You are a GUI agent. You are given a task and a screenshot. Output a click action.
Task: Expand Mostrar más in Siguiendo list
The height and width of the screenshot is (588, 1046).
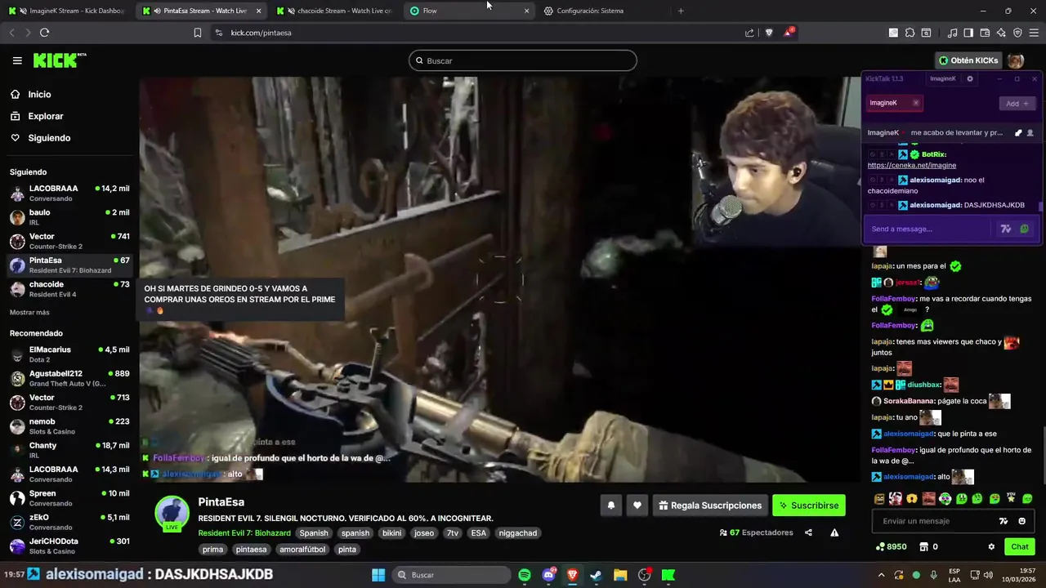(x=29, y=312)
